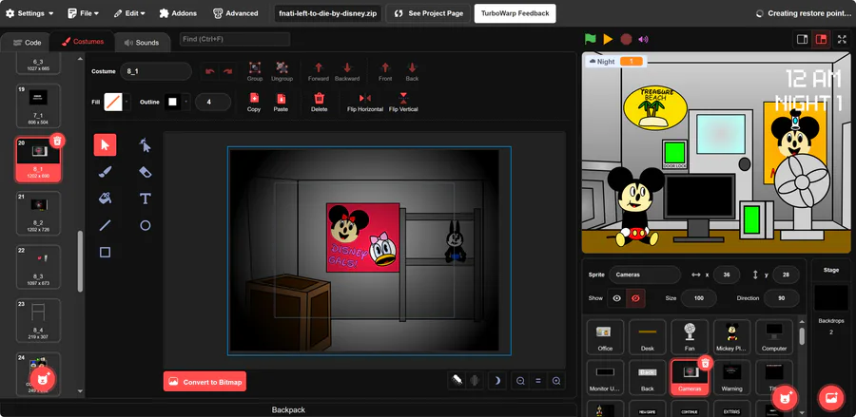Select costume thumbnail 8_2

tap(38, 213)
